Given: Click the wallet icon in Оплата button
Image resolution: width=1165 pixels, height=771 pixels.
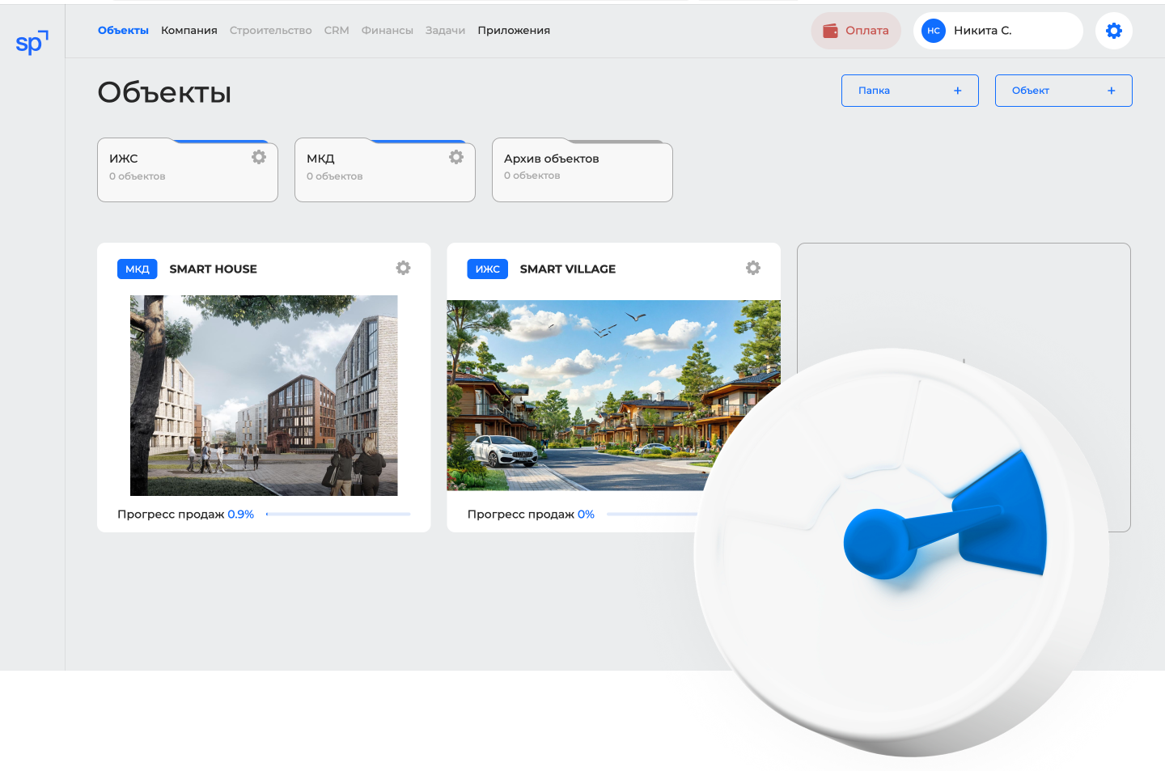Looking at the screenshot, I should (x=830, y=31).
